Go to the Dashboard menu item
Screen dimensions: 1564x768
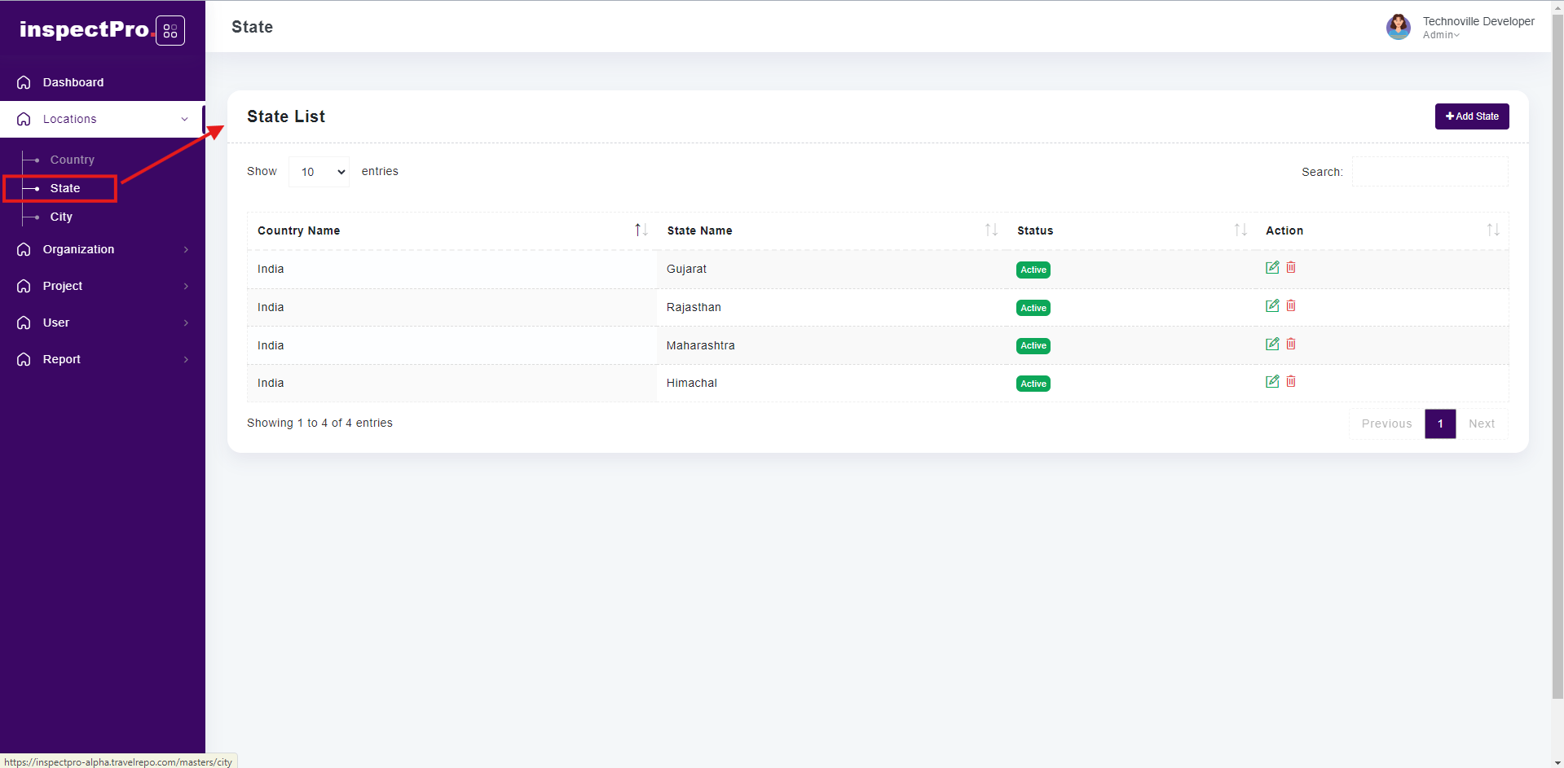73,82
